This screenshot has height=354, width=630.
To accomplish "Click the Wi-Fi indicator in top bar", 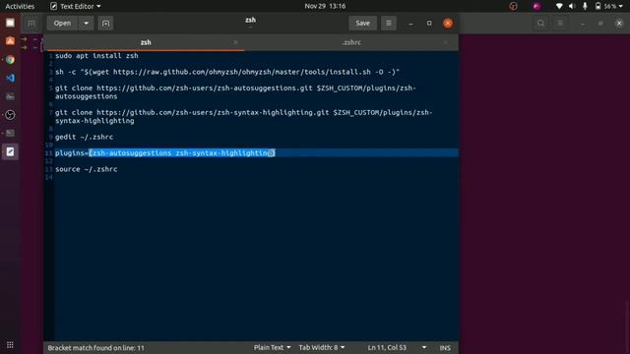I will coord(559,6).
